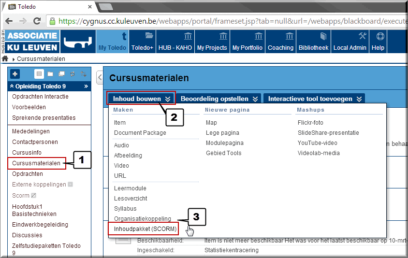
Task: Click the browser forward arrow
Action: point(23,21)
